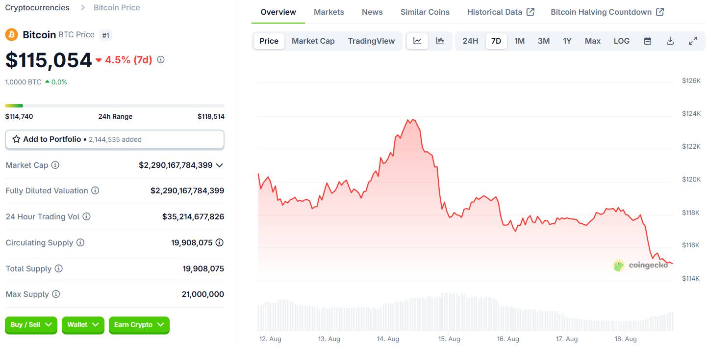The image size is (707, 346).
Task: Click the Bitcoin Price breadcrumb
Action: pos(117,7)
